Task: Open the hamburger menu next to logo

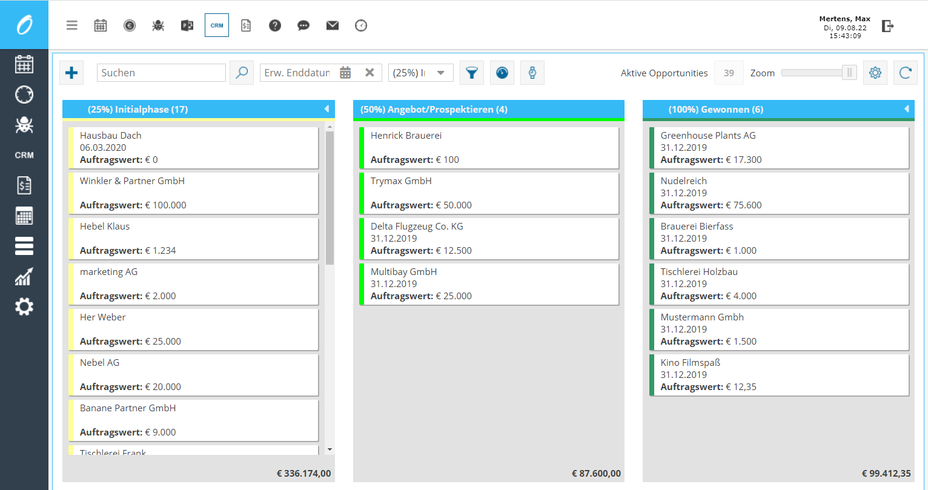Action: click(x=71, y=25)
